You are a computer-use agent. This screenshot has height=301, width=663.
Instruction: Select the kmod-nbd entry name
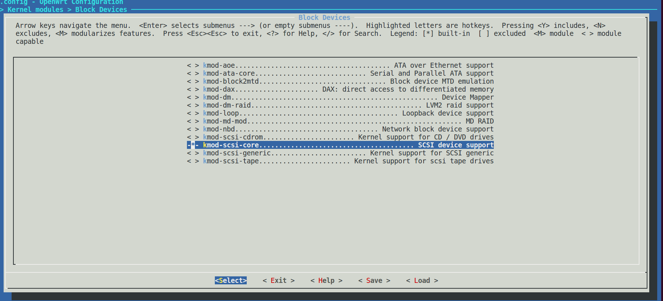tap(219, 129)
